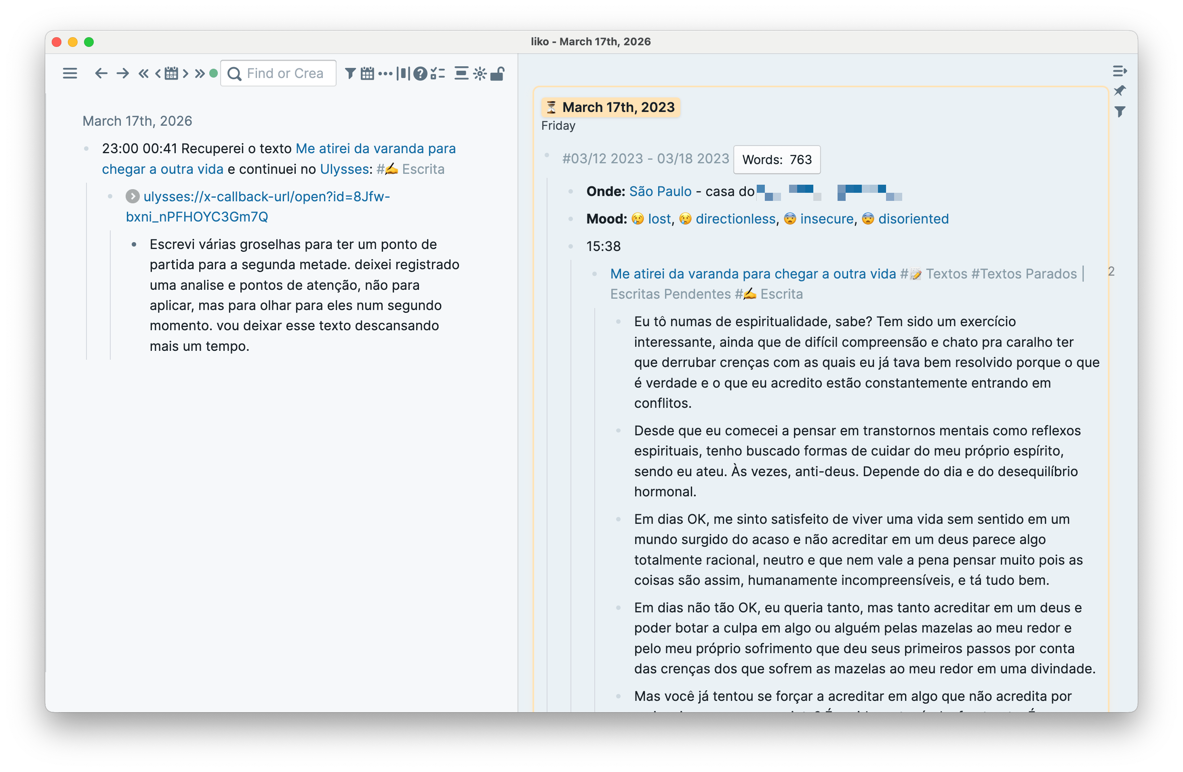Image resolution: width=1183 pixels, height=772 pixels.
Task: Open the Escrita tag in the left note
Action: pos(410,169)
